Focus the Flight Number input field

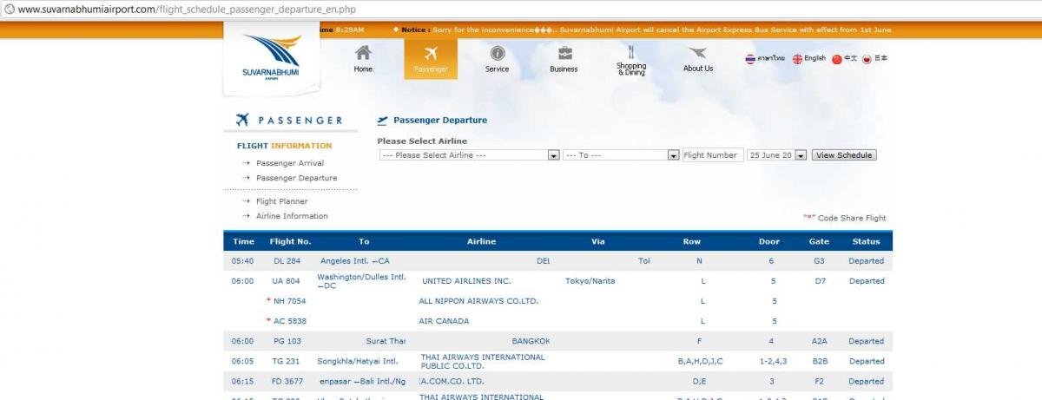pos(713,155)
